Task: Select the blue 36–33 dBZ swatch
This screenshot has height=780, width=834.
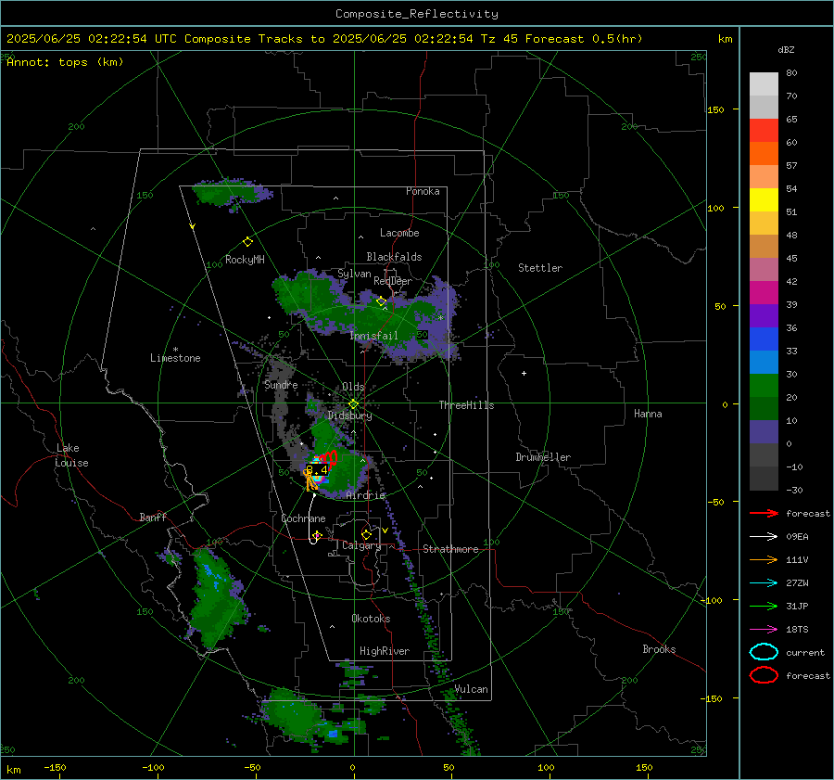Action: pos(764,339)
